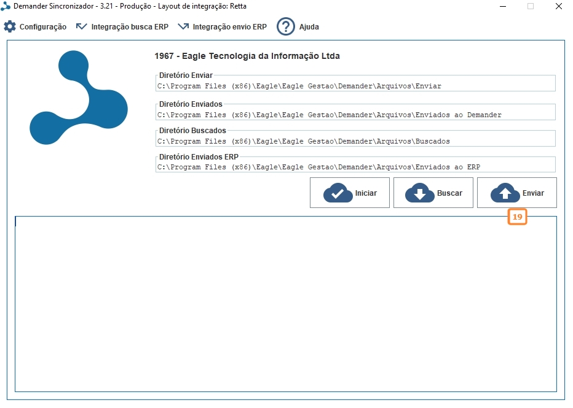Click inside the empty log text area
This screenshot has height=408, width=573.
pyautogui.click(x=286, y=304)
